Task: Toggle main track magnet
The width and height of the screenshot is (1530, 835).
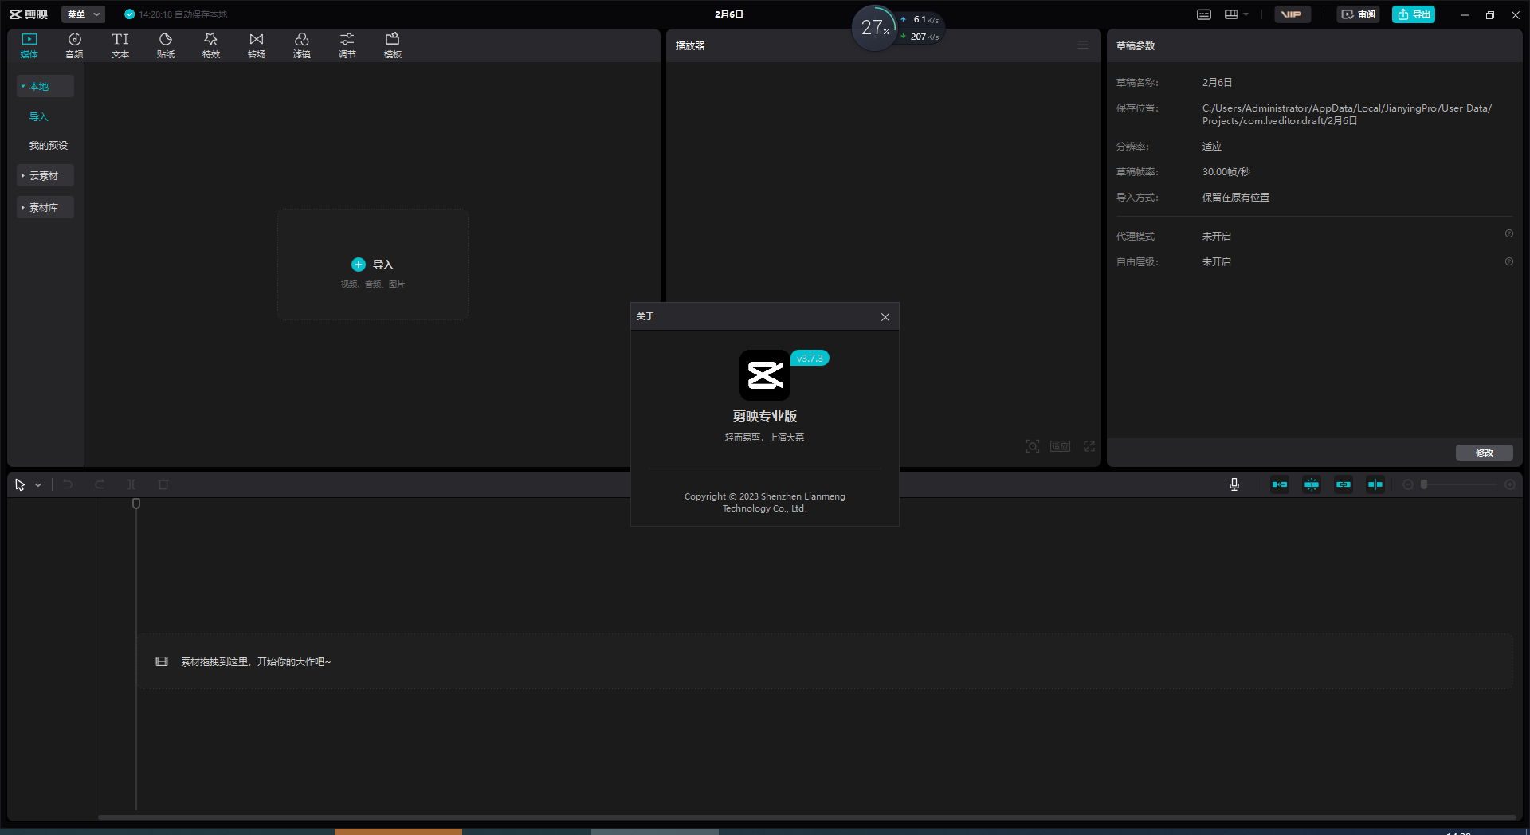Action: click(1280, 484)
